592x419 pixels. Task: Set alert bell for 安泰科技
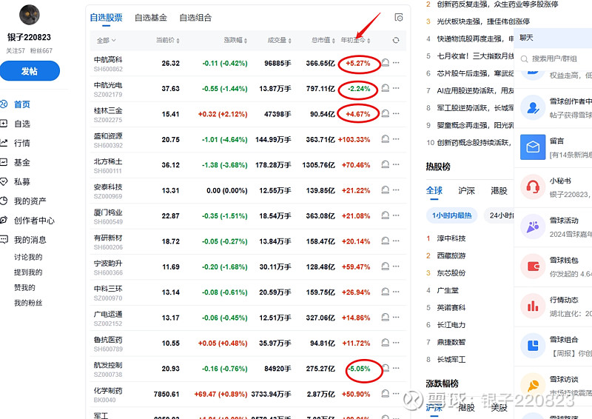click(385, 190)
